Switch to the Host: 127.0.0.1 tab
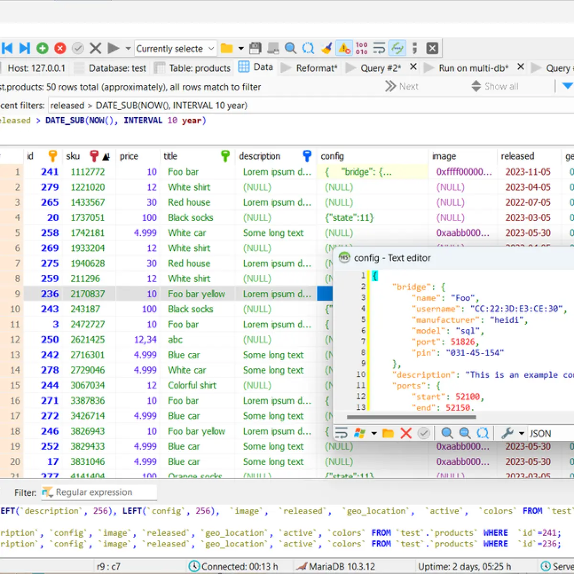574x574 pixels. tap(34, 68)
